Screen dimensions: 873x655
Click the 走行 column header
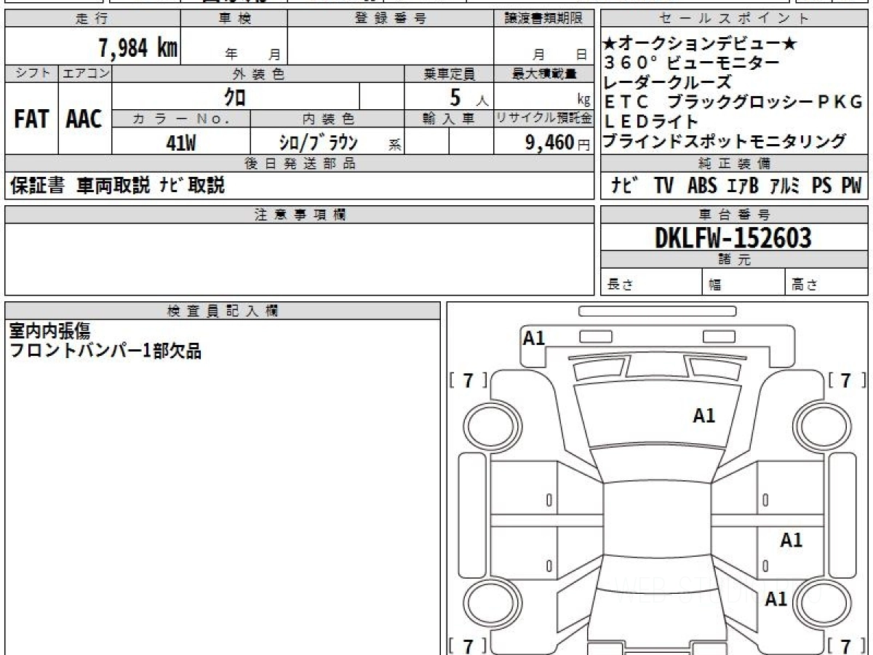pyautogui.click(x=92, y=19)
